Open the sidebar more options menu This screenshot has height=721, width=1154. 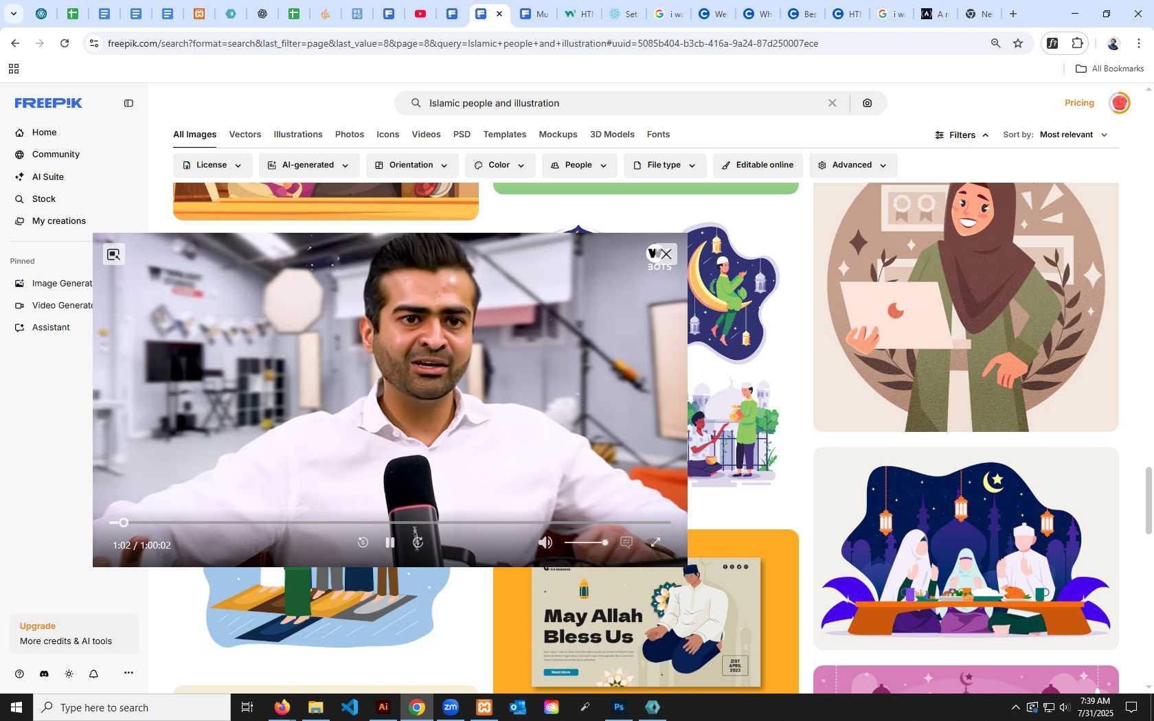pos(128,673)
